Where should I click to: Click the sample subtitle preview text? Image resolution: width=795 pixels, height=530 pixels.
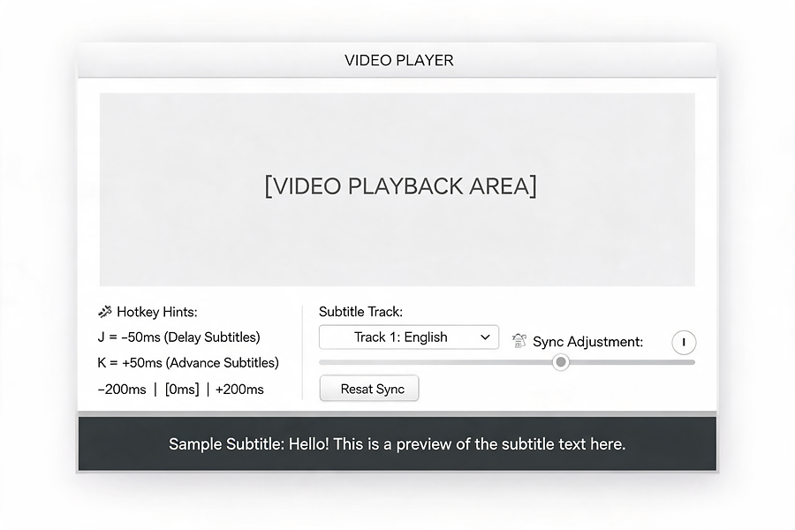397,444
